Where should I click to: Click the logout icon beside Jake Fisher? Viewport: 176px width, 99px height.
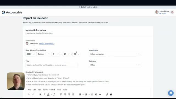[172, 12]
